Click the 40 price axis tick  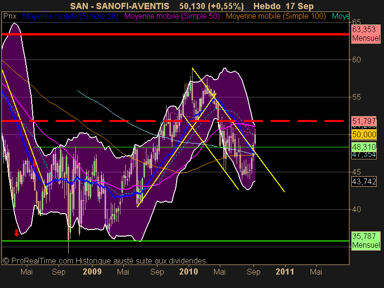tap(356, 210)
